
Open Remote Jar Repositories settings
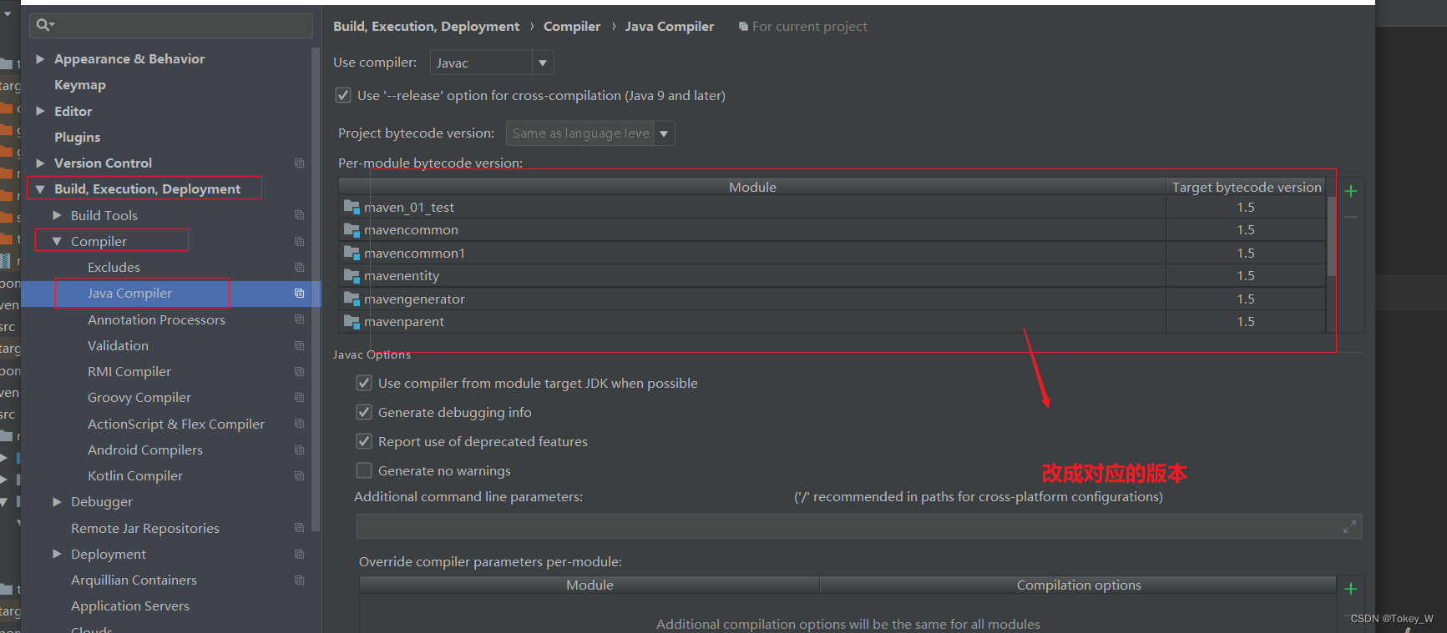pyautogui.click(x=145, y=529)
